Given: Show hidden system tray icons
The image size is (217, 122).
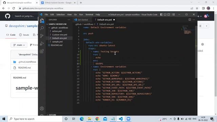Looking at the screenshot, I should [x=171, y=119].
